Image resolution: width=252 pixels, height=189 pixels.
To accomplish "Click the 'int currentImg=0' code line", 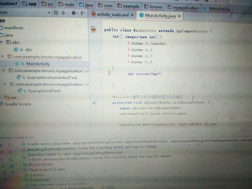I will click(x=144, y=74).
